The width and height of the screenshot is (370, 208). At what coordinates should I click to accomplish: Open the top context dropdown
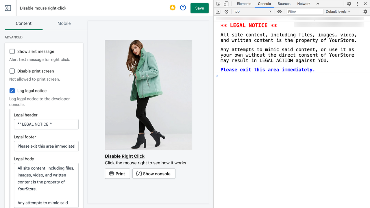point(253,12)
